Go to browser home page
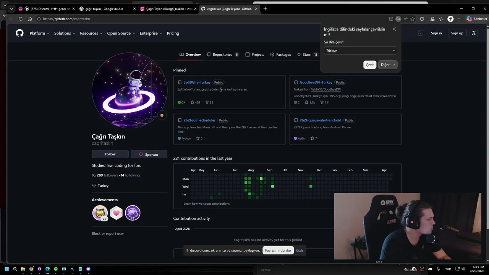Image resolution: width=489 pixels, height=275 pixels. click(30, 19)
